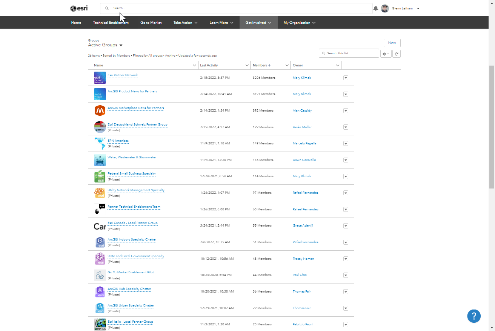Viewport: 495px width, 331px height.
Task: Click the ArcGIS Hub Specialty Chatter icon
Action: (99, 291)
